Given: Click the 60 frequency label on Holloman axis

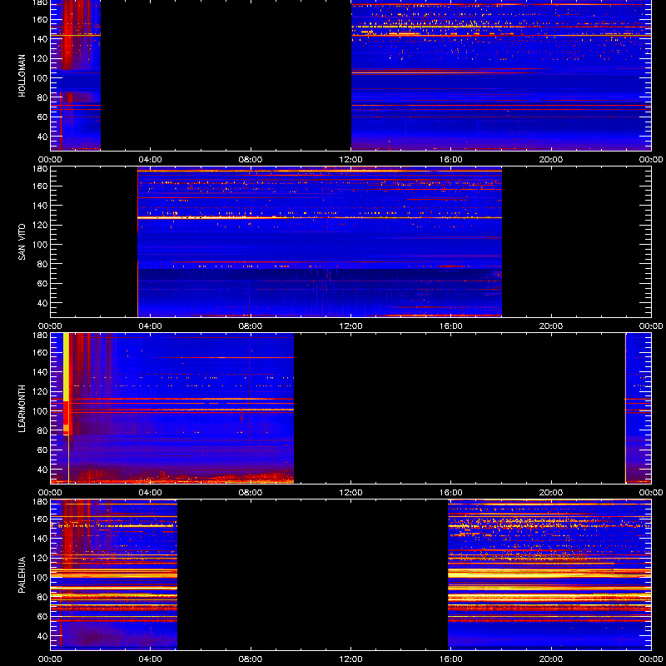Looking at the screenshot, I should [42, 117].
